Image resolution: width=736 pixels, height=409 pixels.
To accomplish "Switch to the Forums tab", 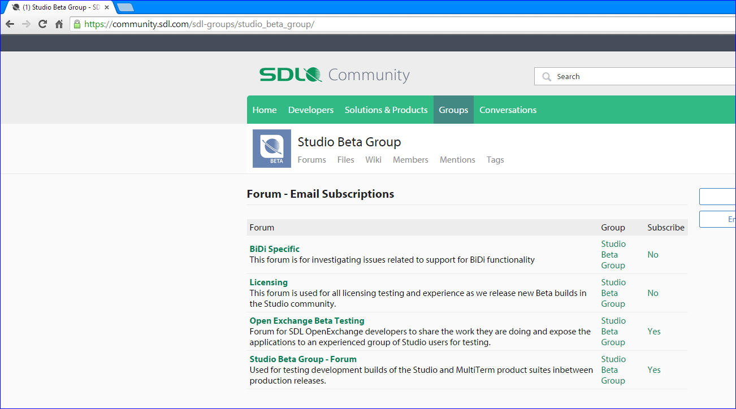I will point(311,160).
